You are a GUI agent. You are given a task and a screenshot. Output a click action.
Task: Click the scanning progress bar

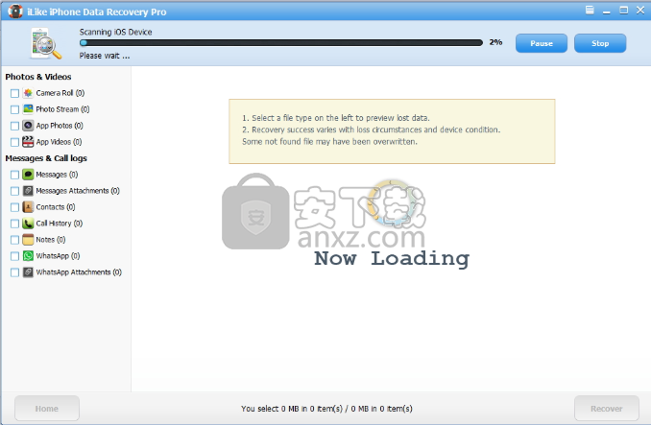click(x=281, y=42)
